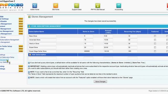Check Featured for Expert Store
Image resolution: width=168 pixels, height=94 pixels.
point(155,47)
